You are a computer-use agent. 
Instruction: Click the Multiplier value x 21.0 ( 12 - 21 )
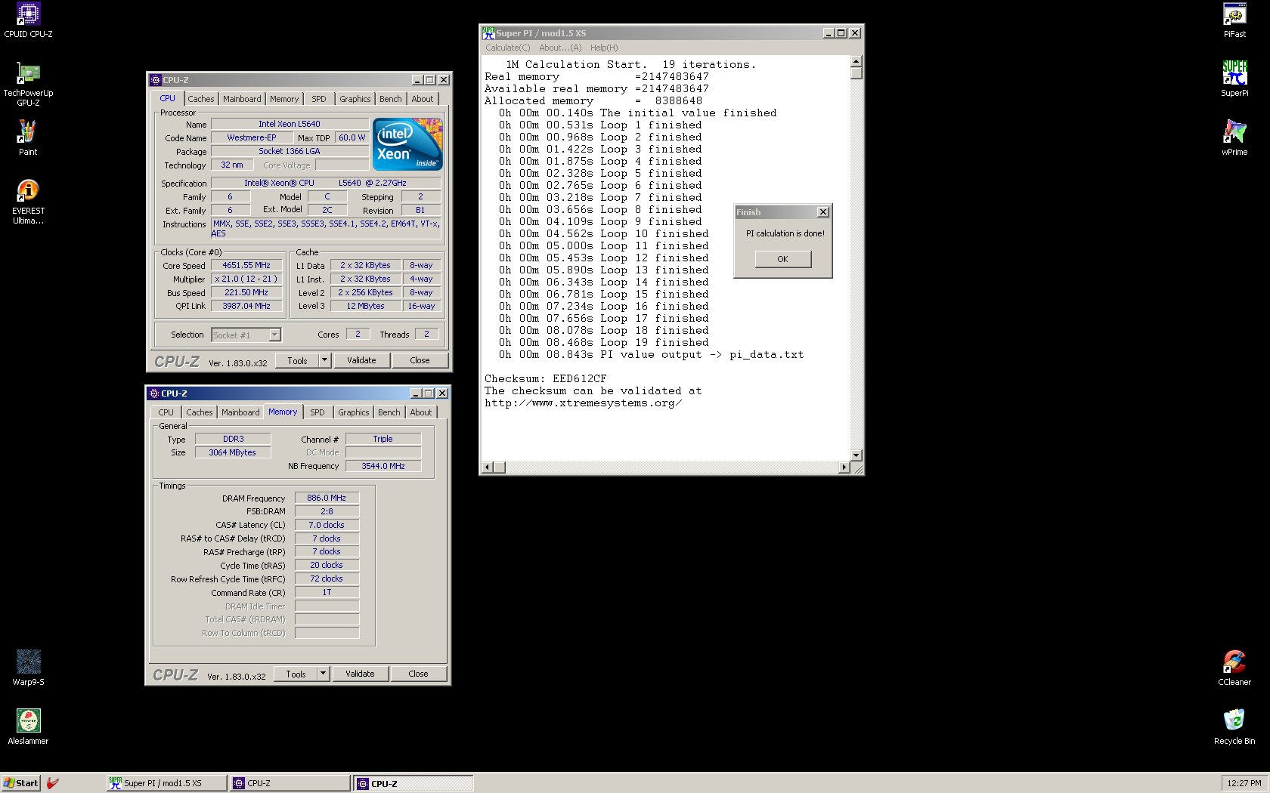click(x=246, y=279)
